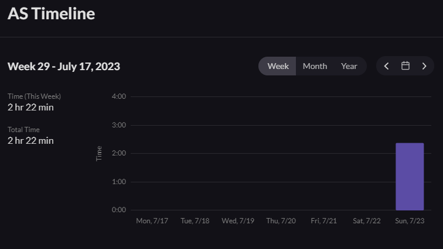Click the Sun, 7/23 axis label

(410, 221)
